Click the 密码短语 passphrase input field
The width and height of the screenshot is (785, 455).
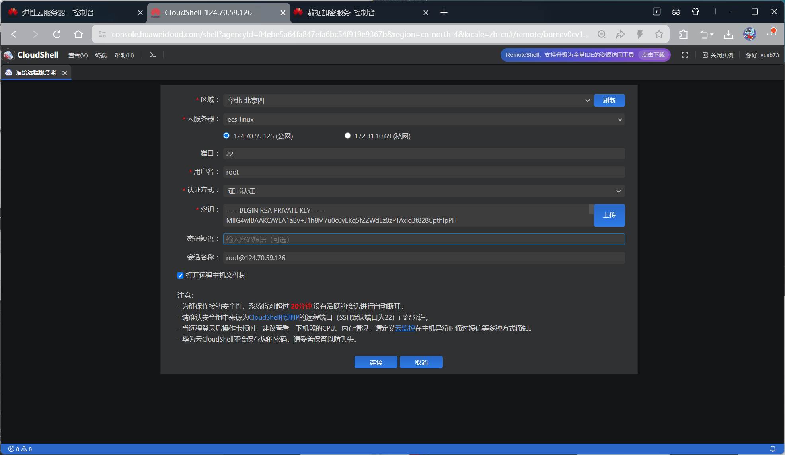click(x=424, y=239)
